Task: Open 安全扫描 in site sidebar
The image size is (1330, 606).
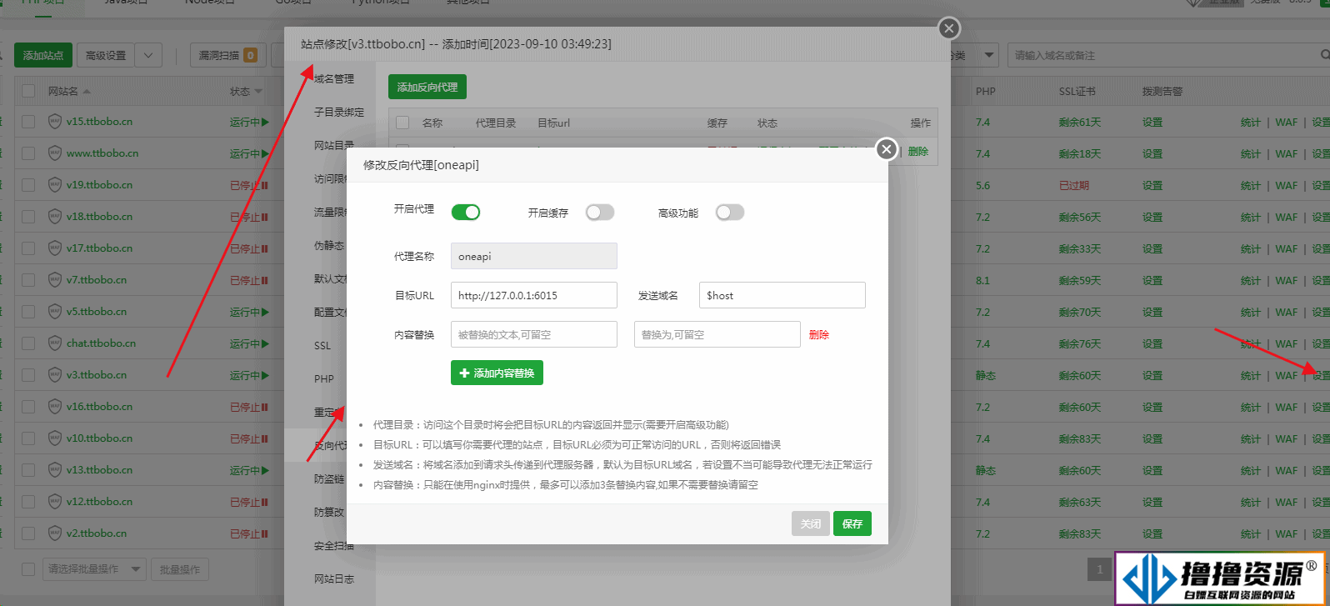Action: [x=334, y=545]
